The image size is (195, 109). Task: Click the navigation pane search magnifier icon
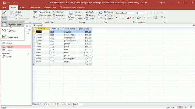(29, 30)
